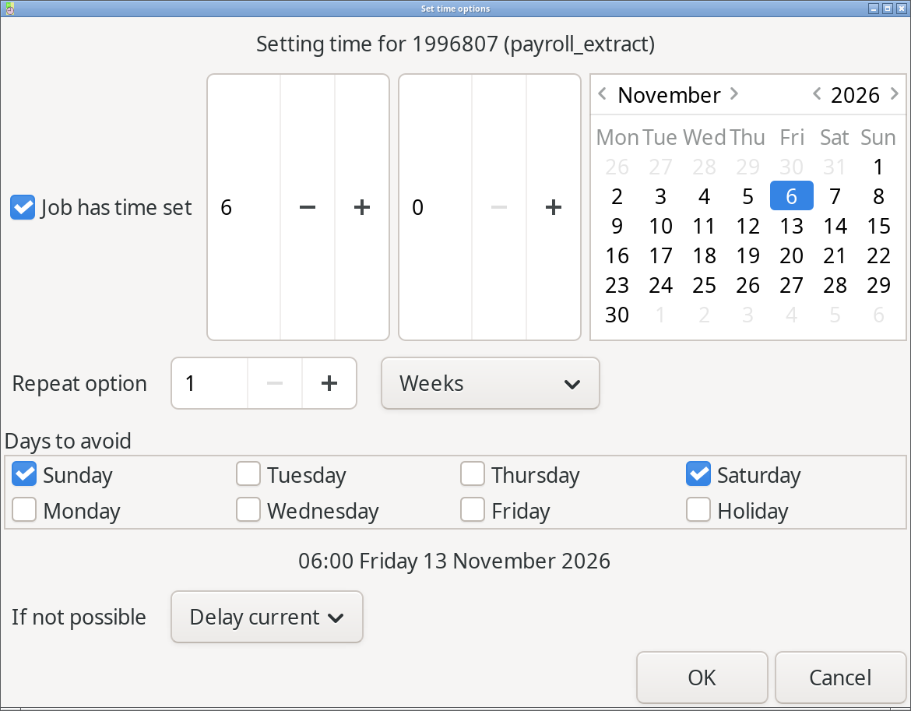This screenshot has width=911, height=711.
Task: Select November 18 in the calendar
Action: [704, 255]
